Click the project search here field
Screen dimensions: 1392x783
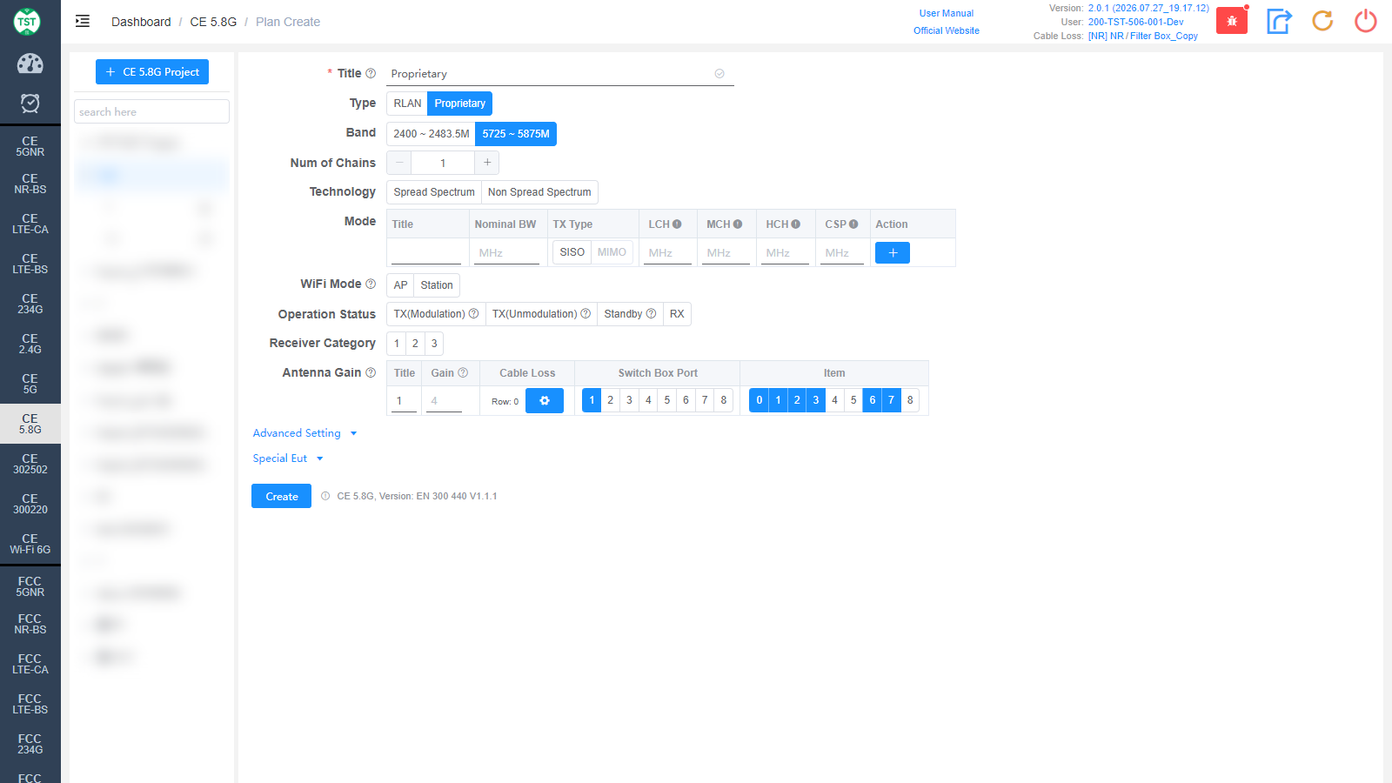[151, 111]
